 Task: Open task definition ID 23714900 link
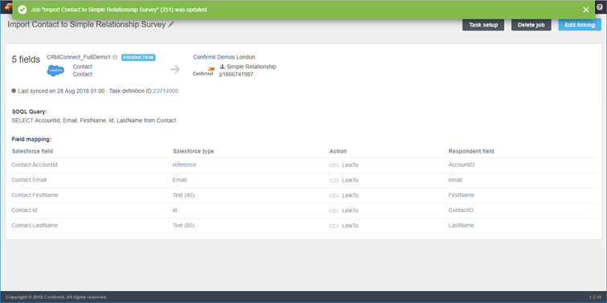[165, 91]
